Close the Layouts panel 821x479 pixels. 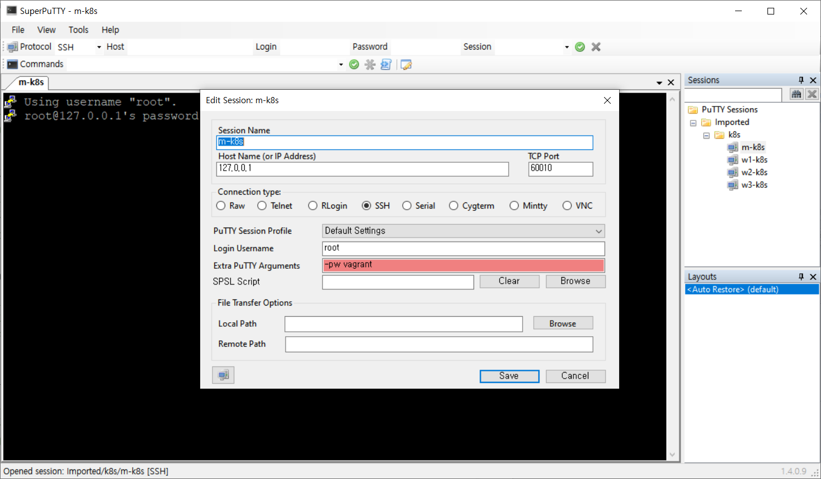click(813, 277)
